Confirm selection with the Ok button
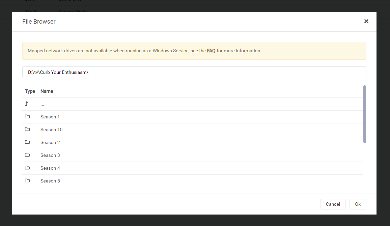The height and width of the screenshot is (226, 390). [x=358, y=204]
